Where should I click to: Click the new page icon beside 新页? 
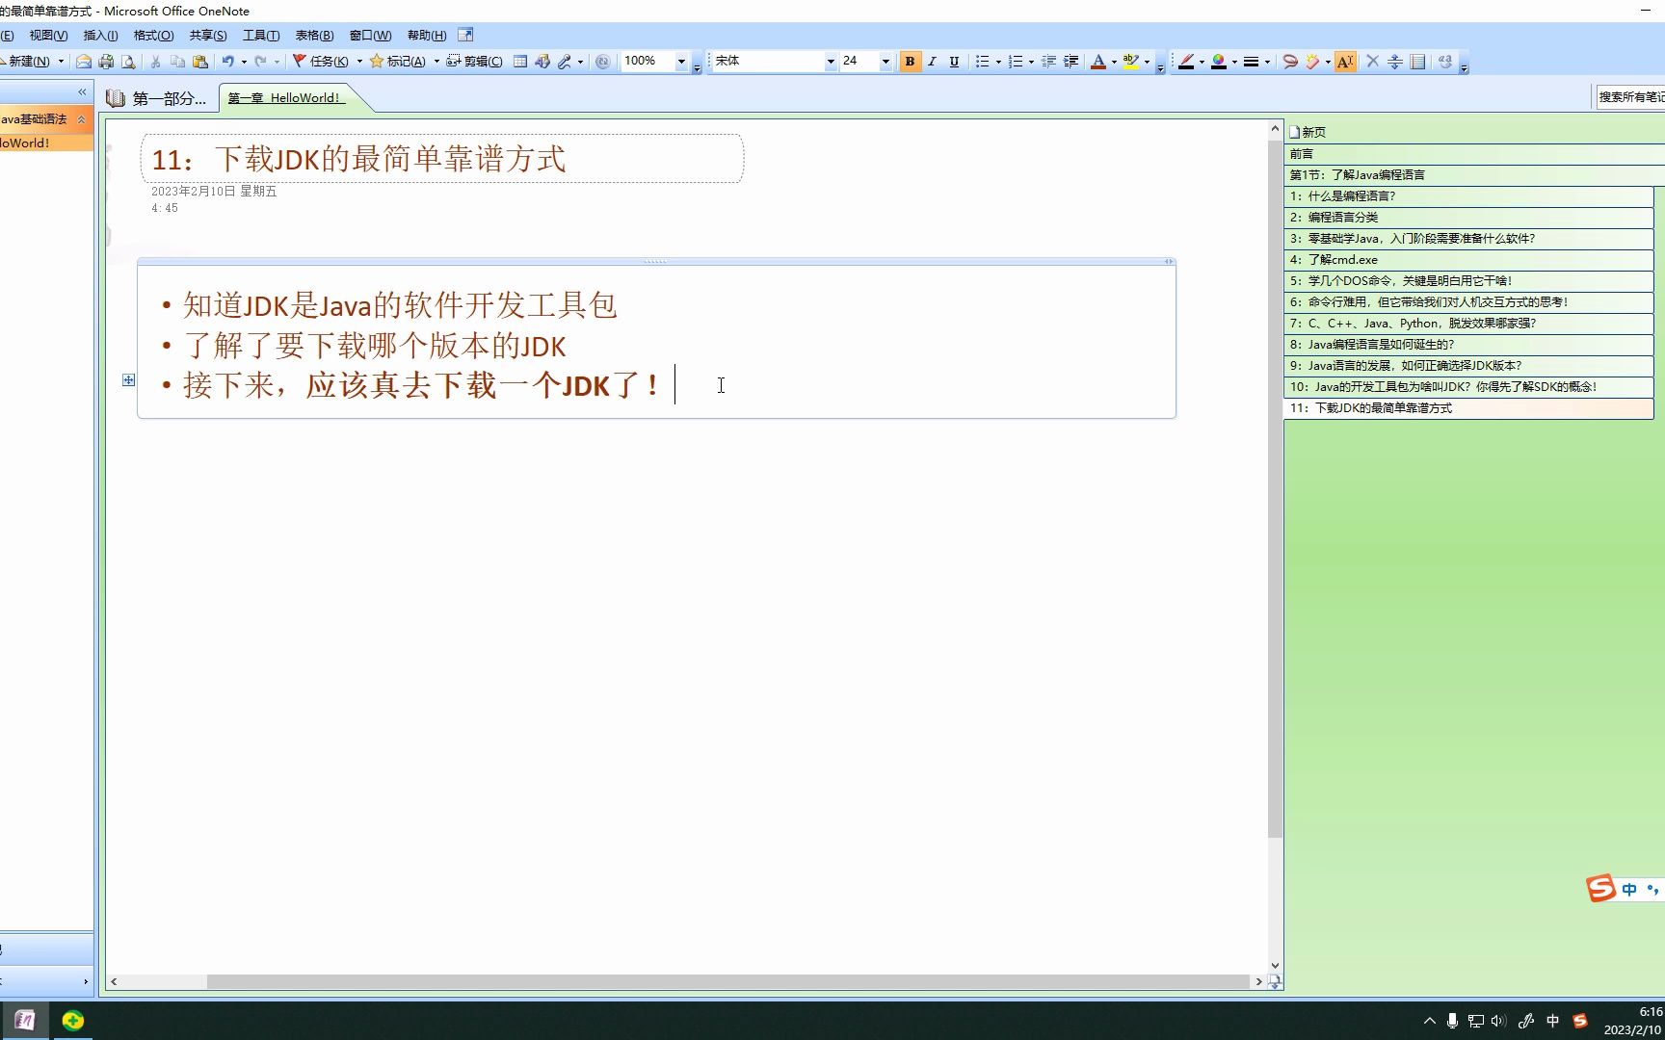pos(1294,132)
